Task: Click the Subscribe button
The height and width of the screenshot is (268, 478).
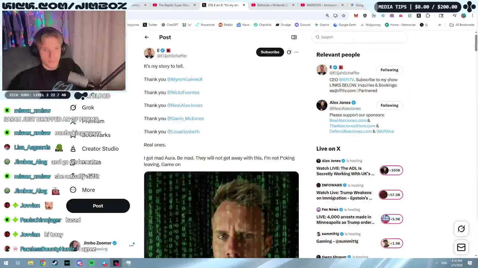Action: click(270, 52)
